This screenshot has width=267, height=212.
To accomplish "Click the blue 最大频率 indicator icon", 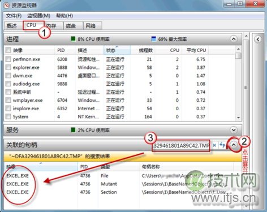I will pos(154,39).
